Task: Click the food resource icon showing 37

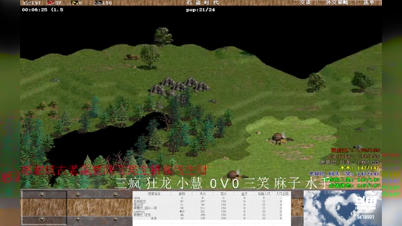Action: (x=51, y=3)
